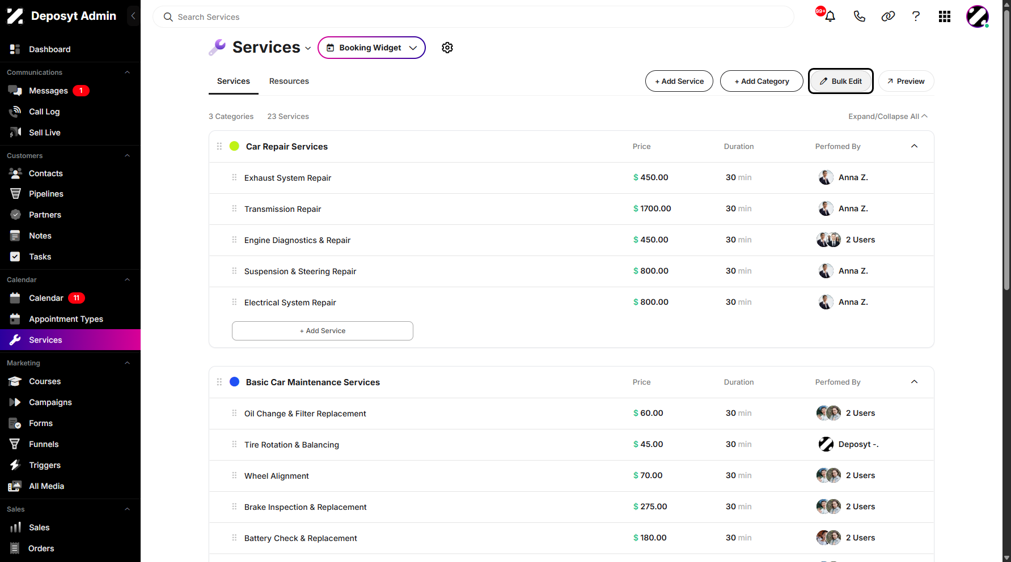Screen dimensions: 1011x562
Task: Open the help question mark icon
Action: point(916,16)
